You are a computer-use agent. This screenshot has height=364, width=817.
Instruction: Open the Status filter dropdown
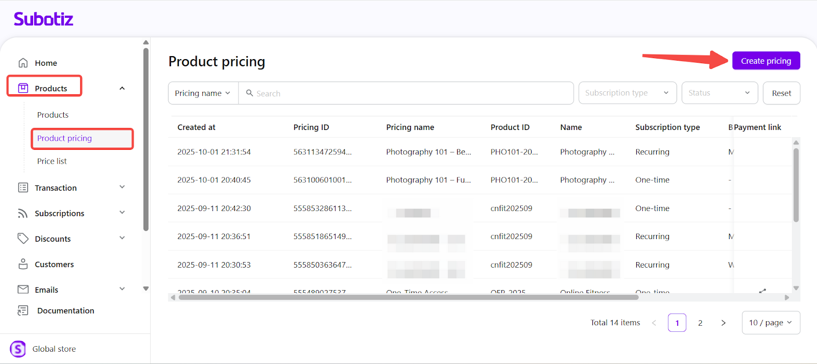click(x=719, y=93)
